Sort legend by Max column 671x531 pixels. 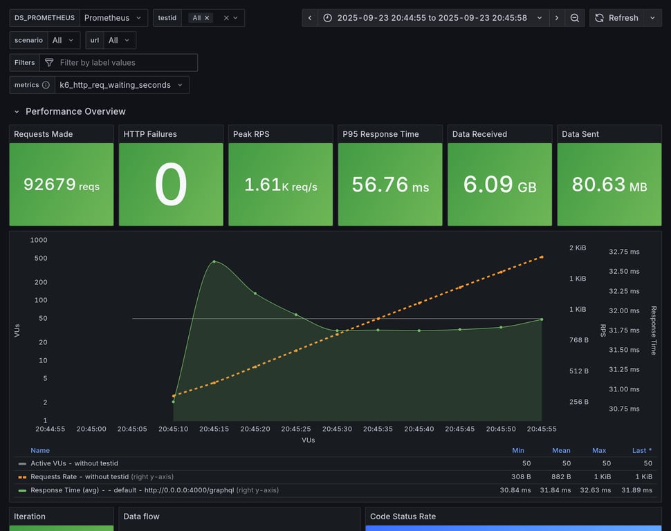click(599, 450)
